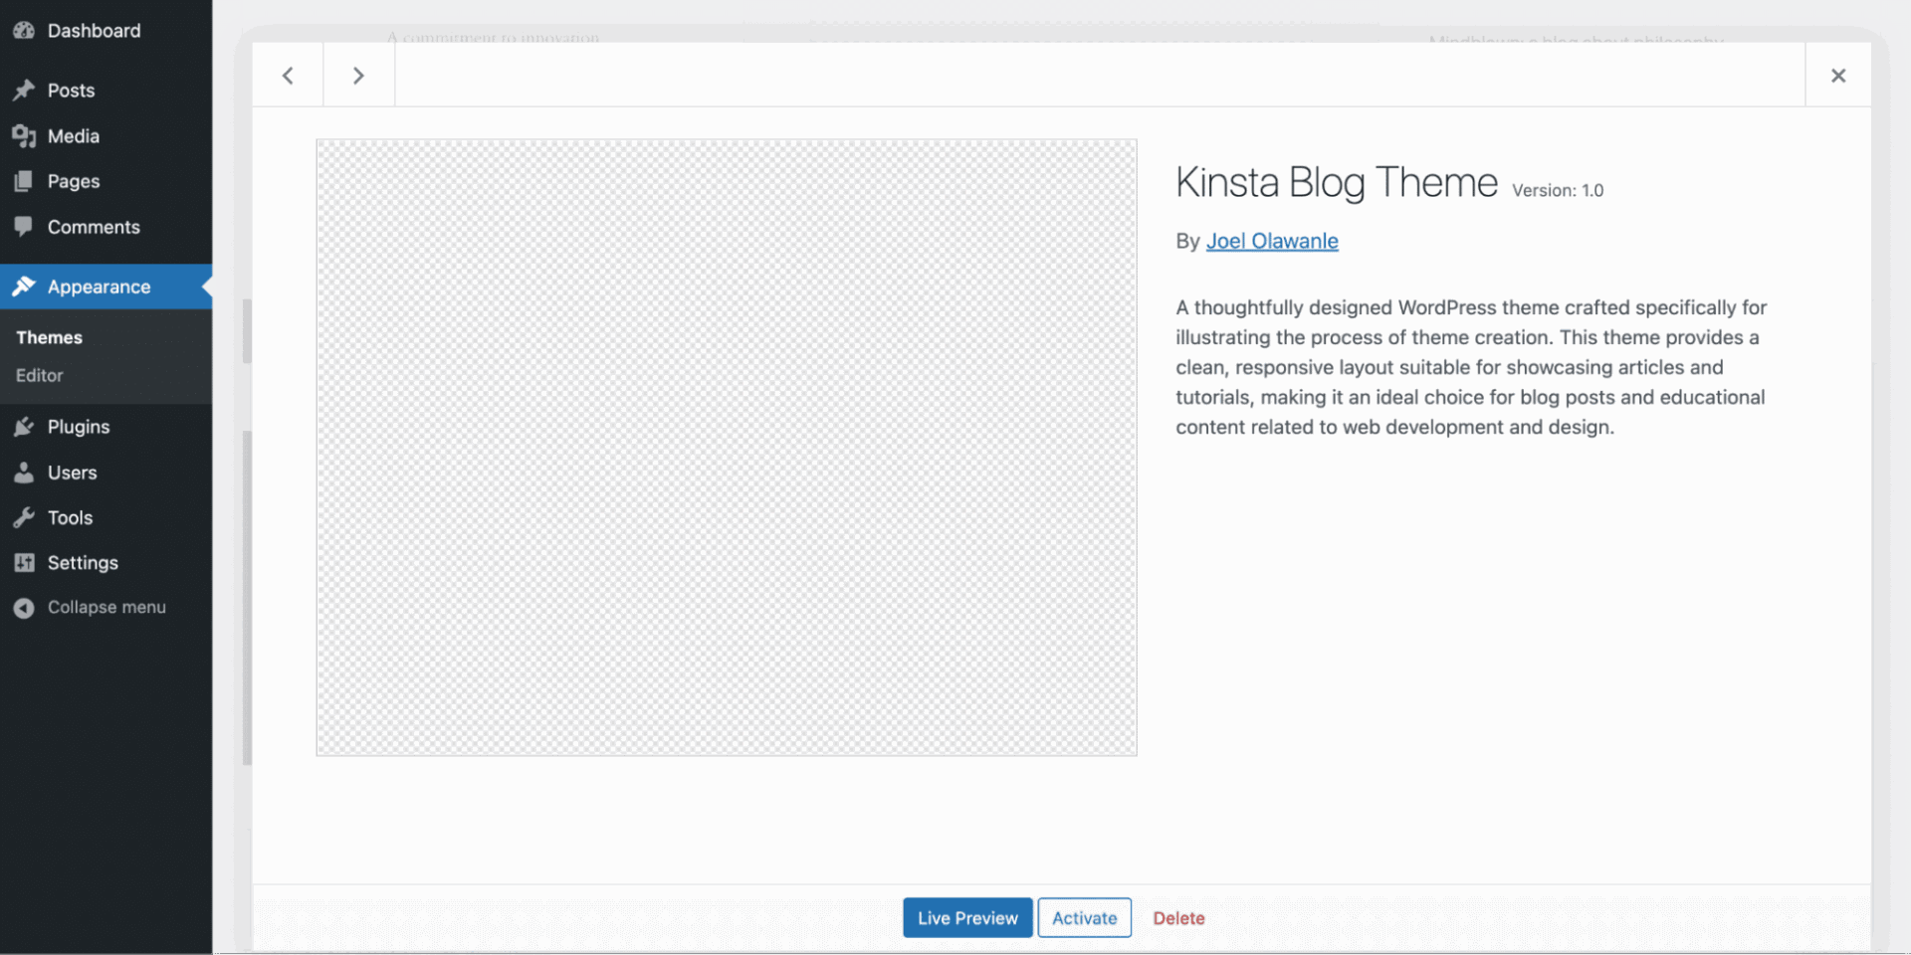The image size is (1911, 955).
Task: Click the Dashboard gauge icon
Action: coord(24,31)
